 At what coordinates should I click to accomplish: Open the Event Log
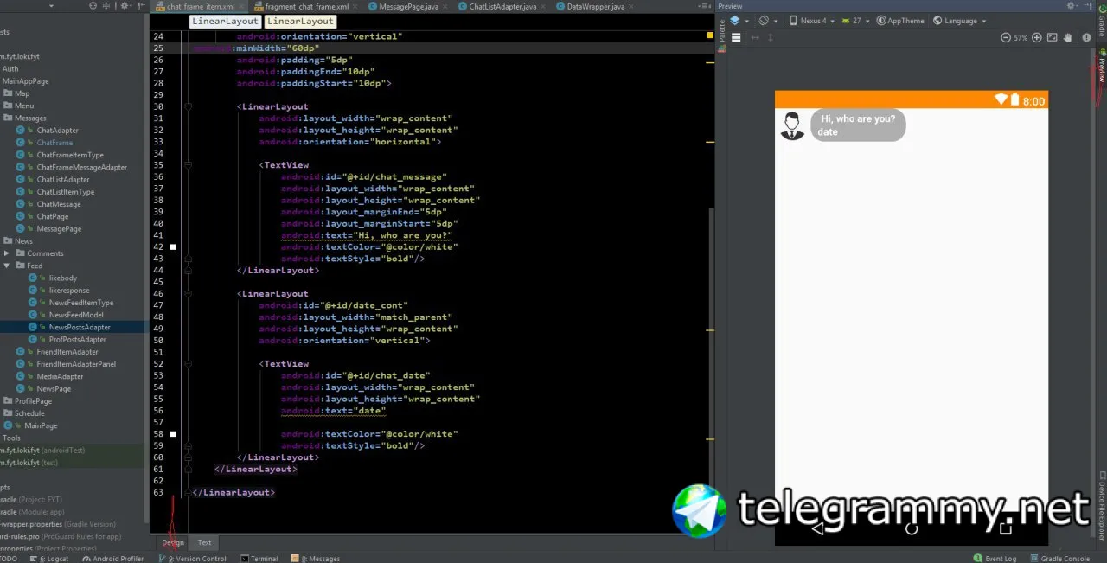coord(995,559)
